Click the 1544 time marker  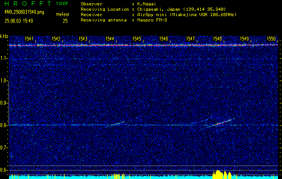[110, 38]
